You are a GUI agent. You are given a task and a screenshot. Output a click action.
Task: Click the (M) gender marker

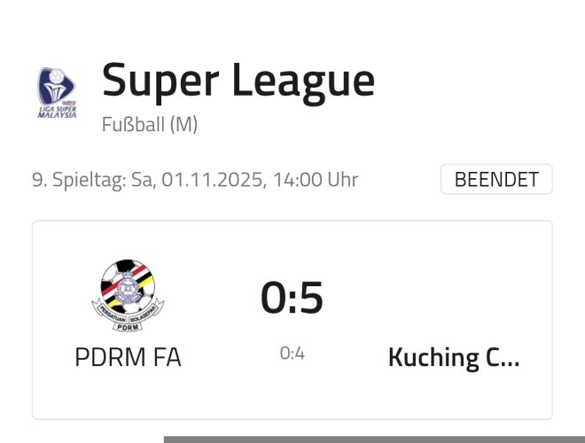[x=183, y=125]
